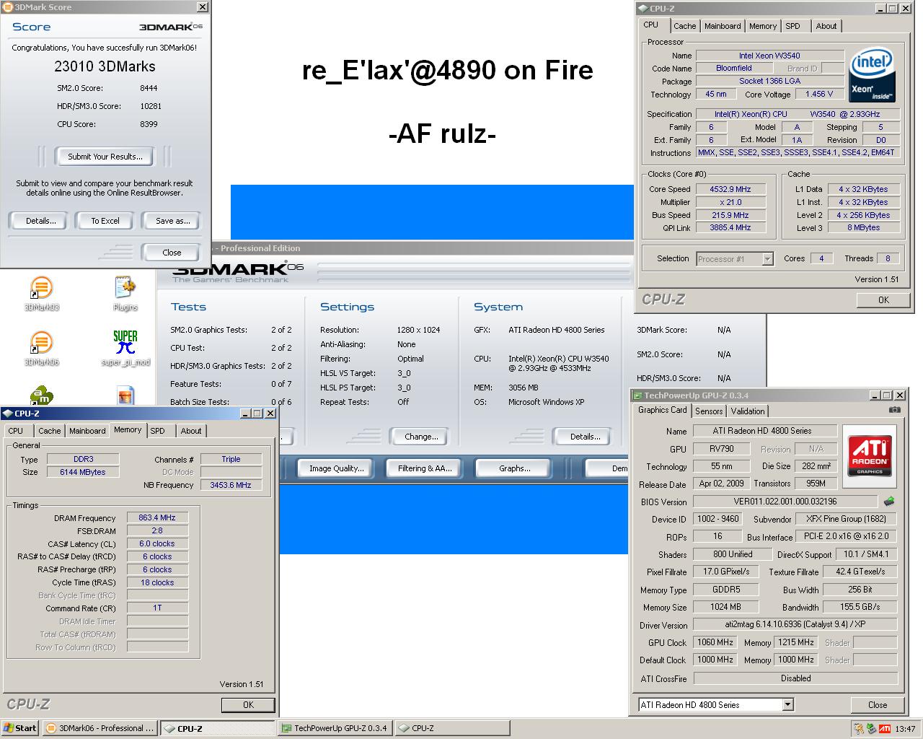Select the Graphics Card tab in GPU-Z

(x=662, y=410)
